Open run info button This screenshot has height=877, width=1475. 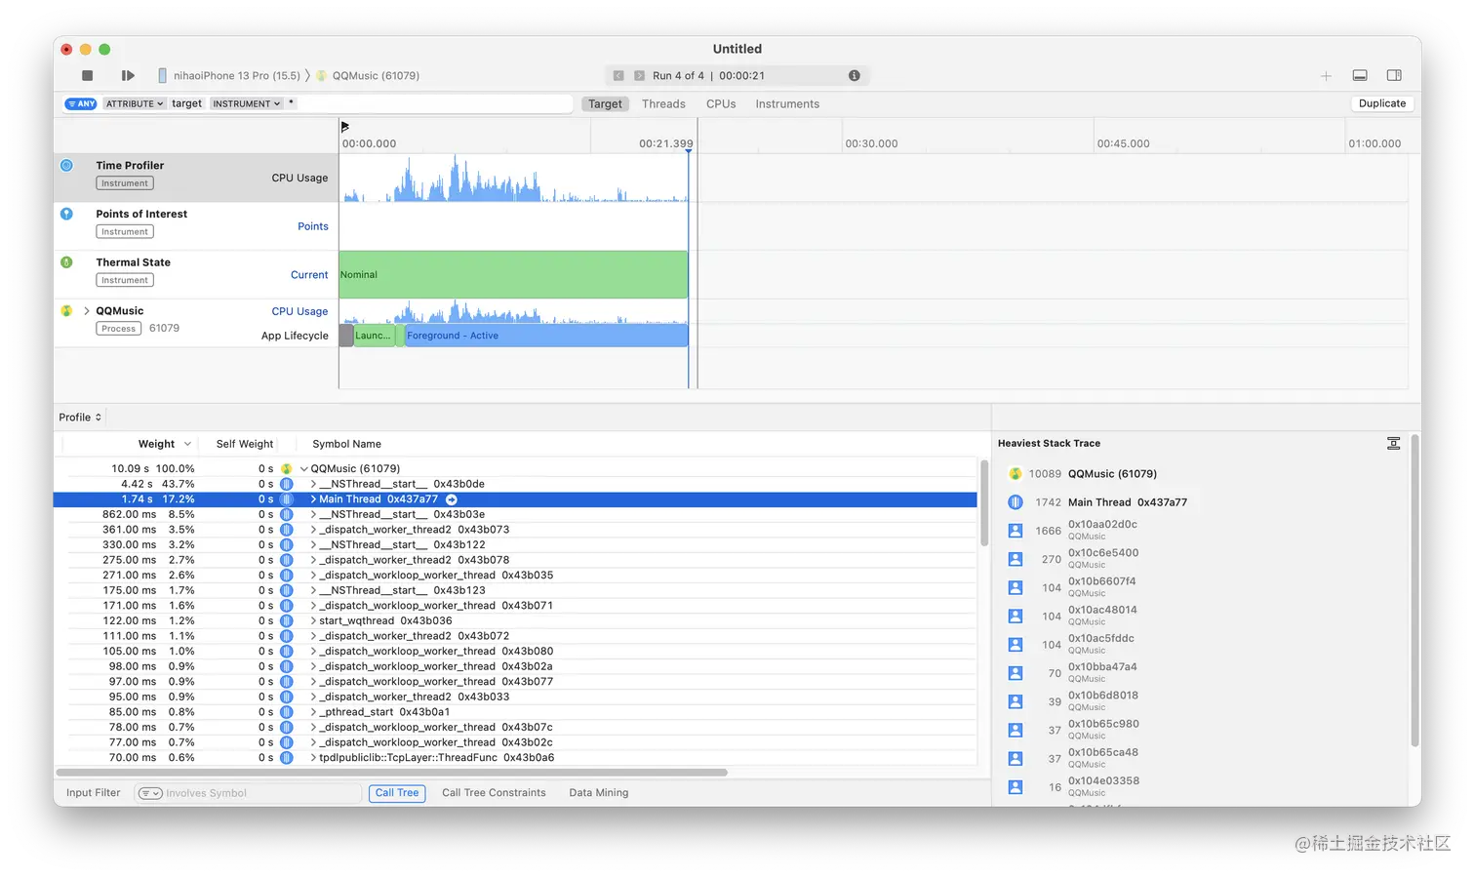coord(855,75)
